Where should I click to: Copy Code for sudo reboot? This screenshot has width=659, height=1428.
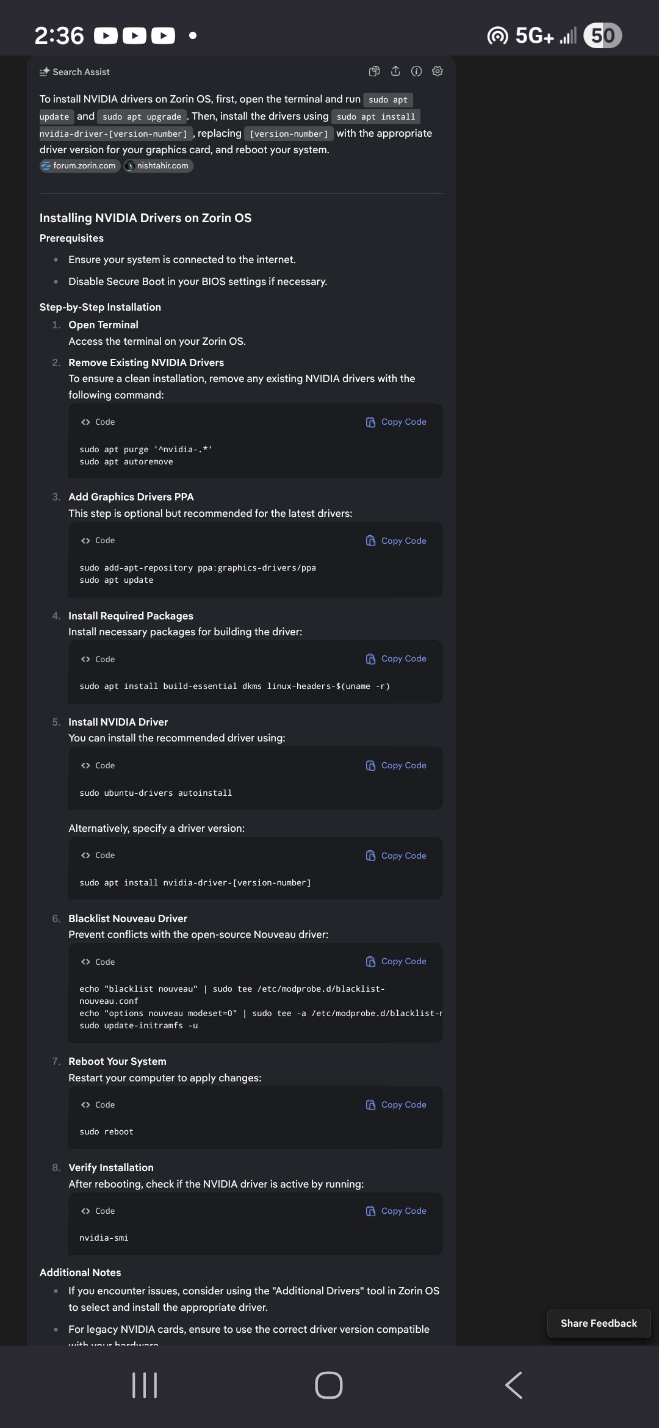pos(396,1105)
